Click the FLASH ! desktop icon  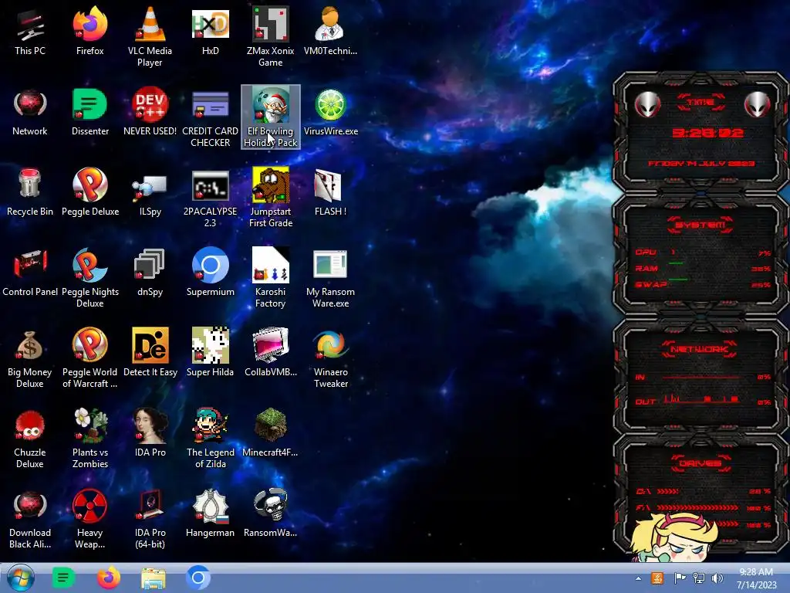coord(330,192)
